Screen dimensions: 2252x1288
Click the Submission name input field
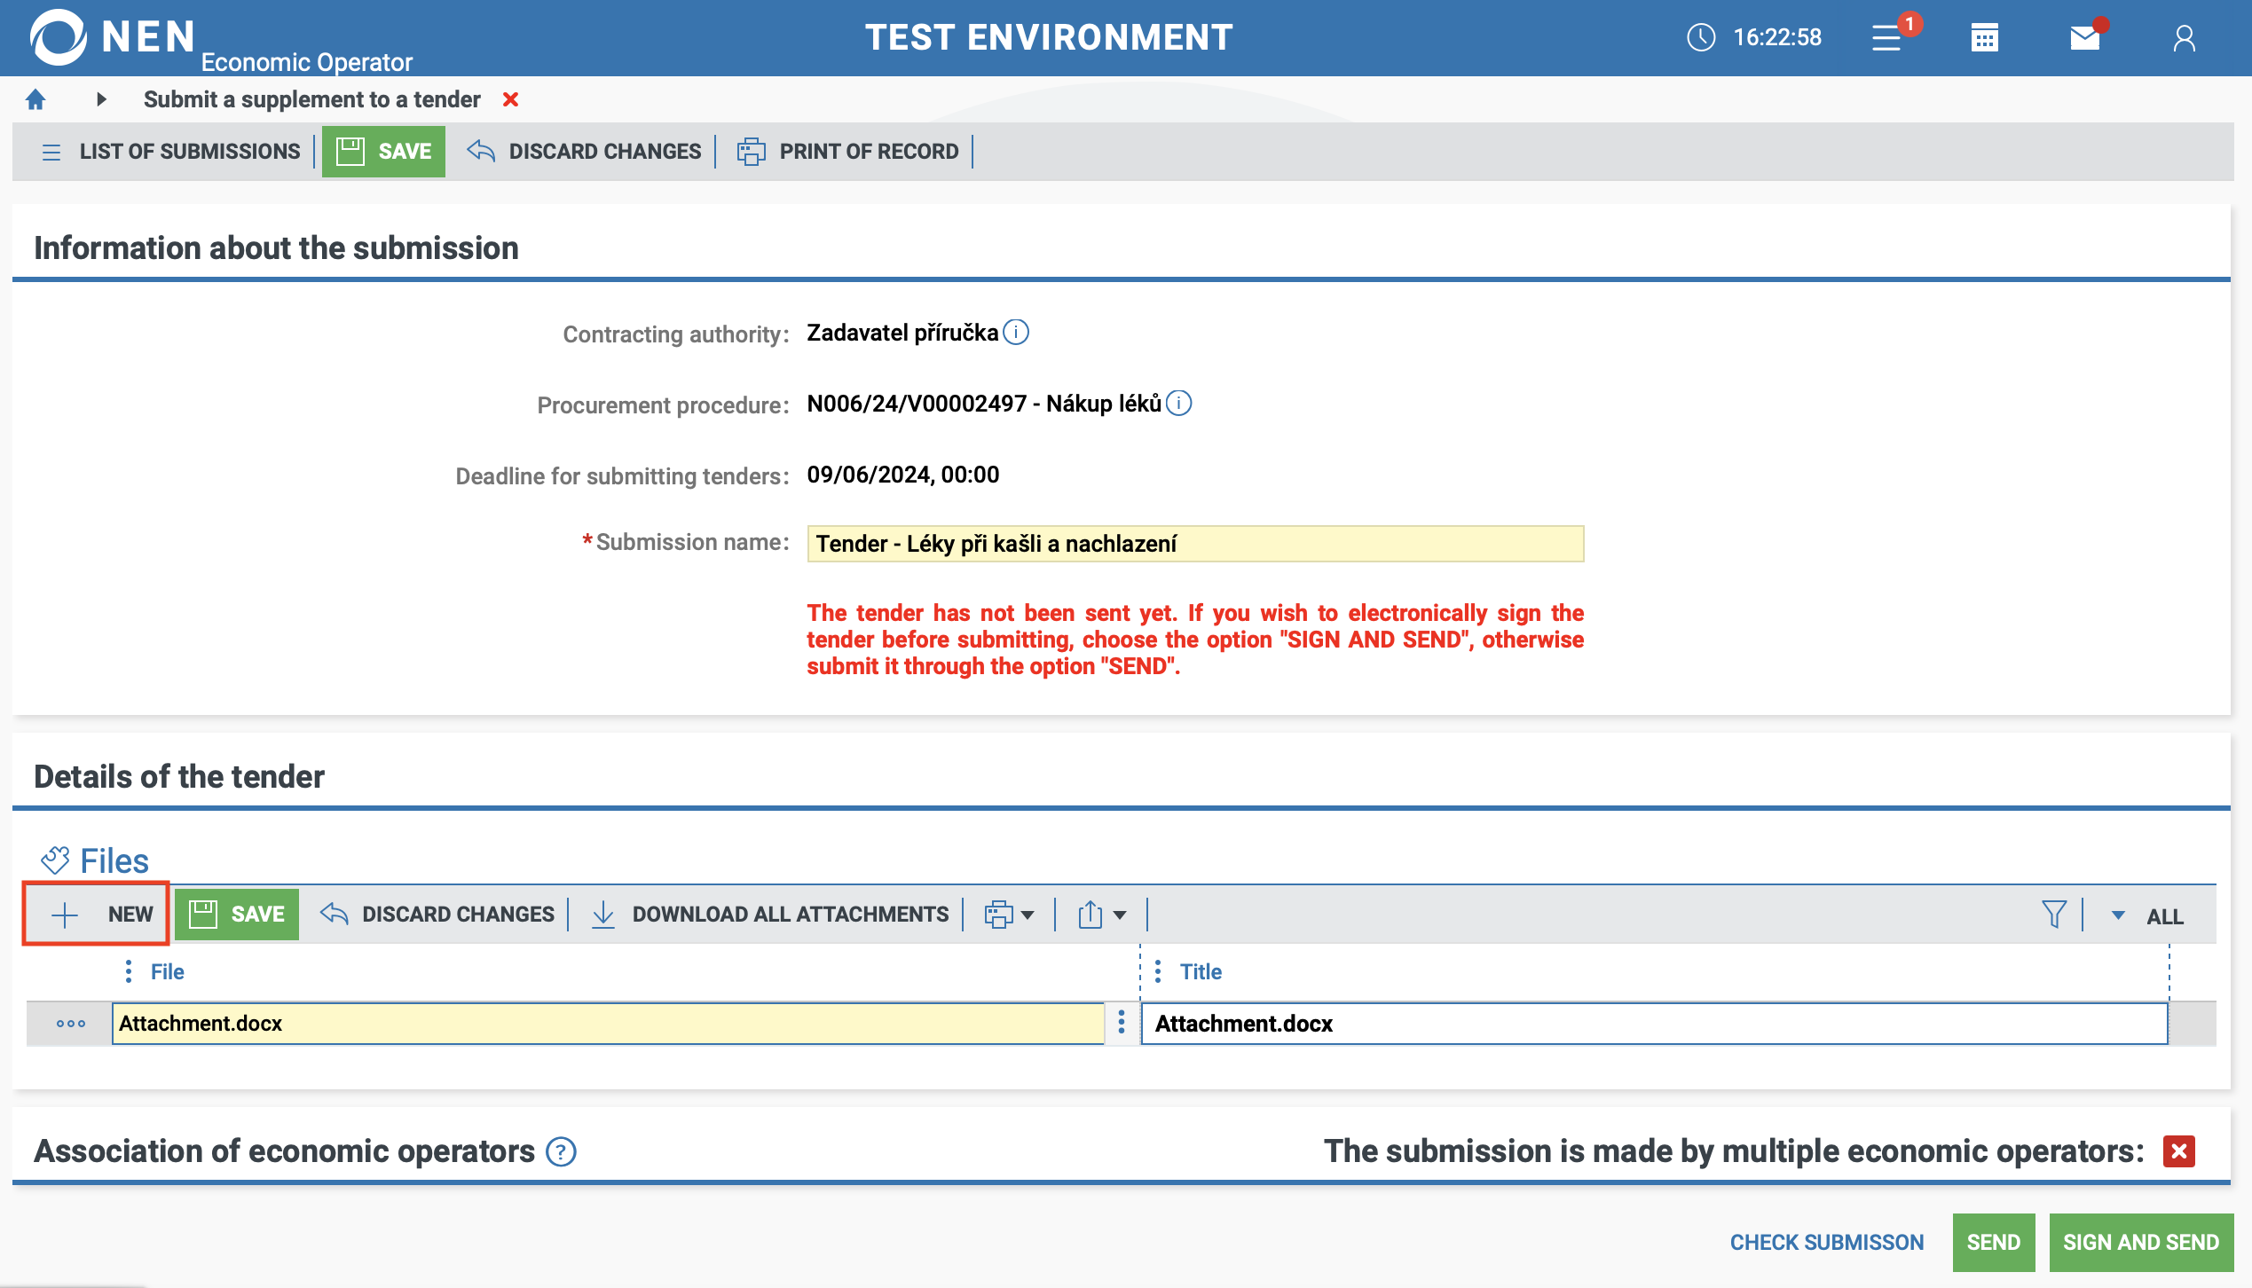[1194, 544]
